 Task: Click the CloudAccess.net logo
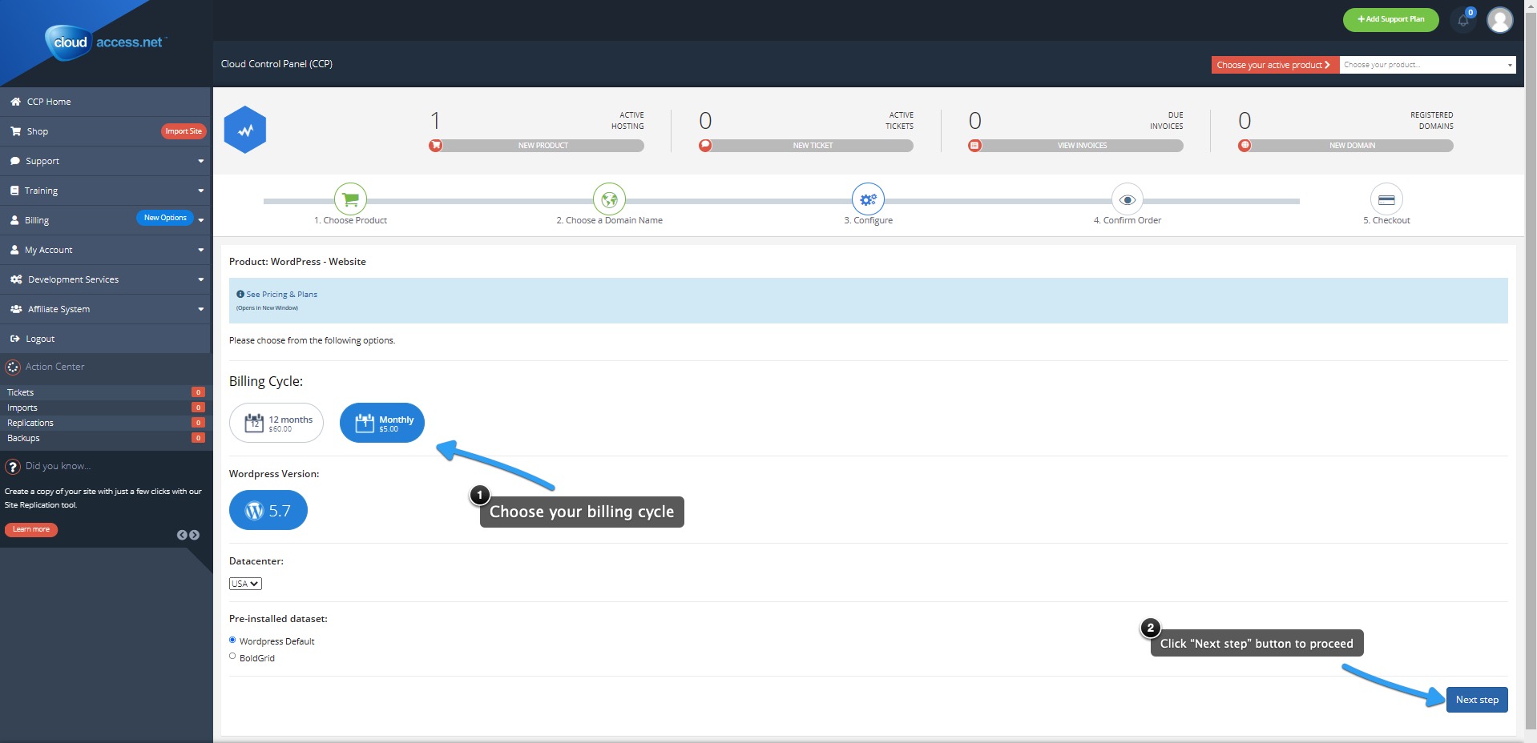pos(106,42)
